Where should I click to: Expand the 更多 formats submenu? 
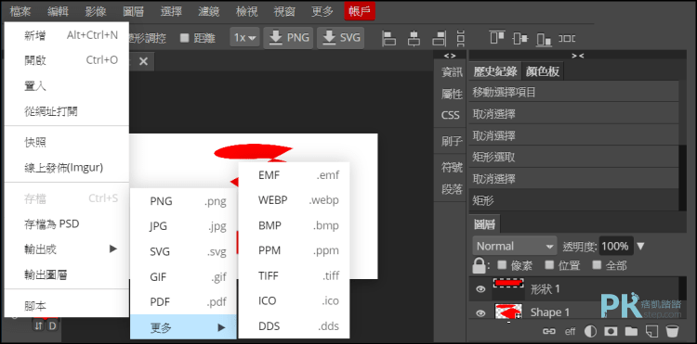183,327
